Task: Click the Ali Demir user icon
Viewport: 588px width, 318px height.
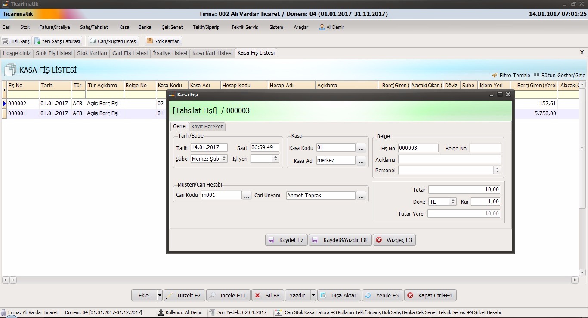Action: (322, 27)
